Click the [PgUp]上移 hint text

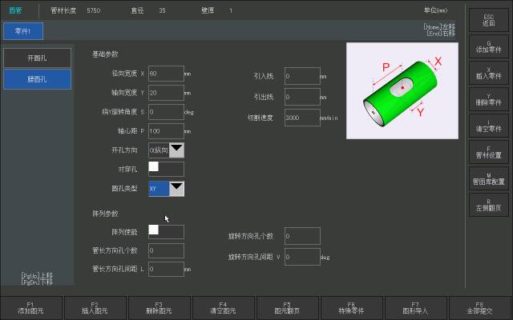pyautogui.click(x=37, y=276)
